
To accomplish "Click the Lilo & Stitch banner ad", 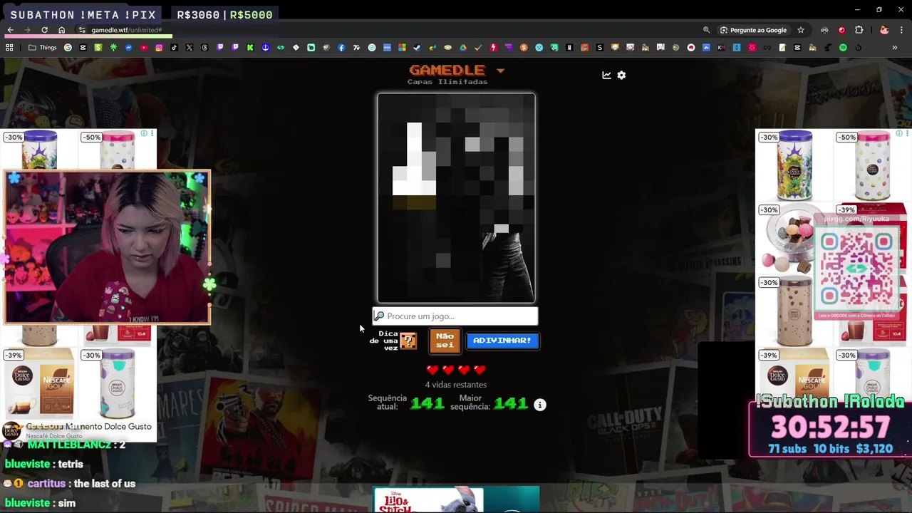I will coord(457,500).
